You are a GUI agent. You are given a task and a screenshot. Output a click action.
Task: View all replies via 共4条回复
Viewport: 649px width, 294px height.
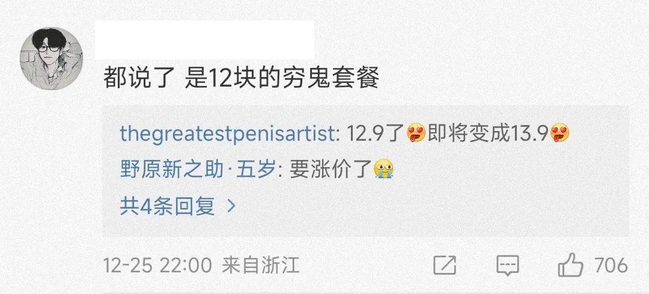167,206
